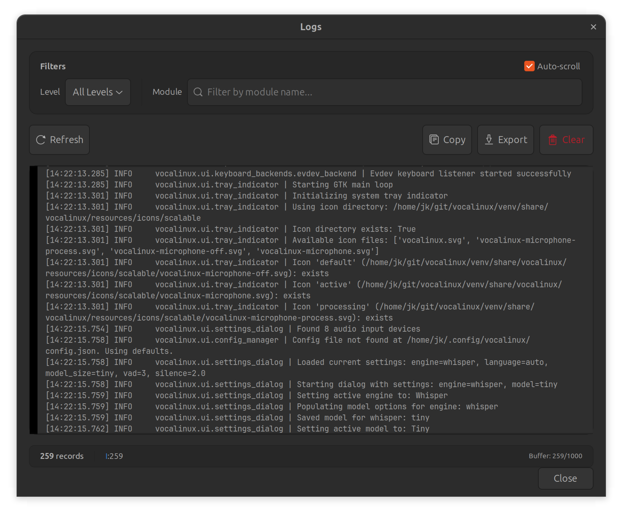Screen dimensions: 622x515
Task: Select the log line 'Populating model options for engine: whisper'
Action: click(x=272, y=407)
